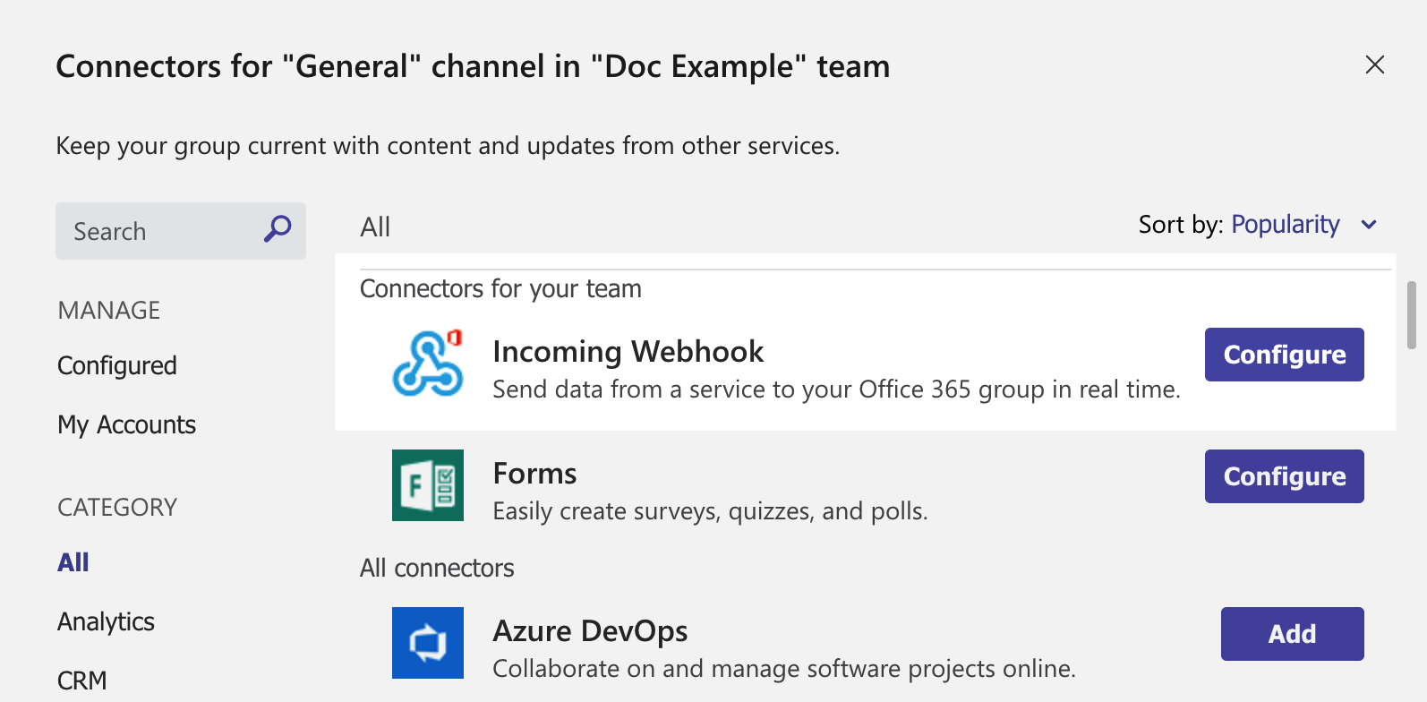Select the Analytics category

pyautogui.click(x=106, y=621)
